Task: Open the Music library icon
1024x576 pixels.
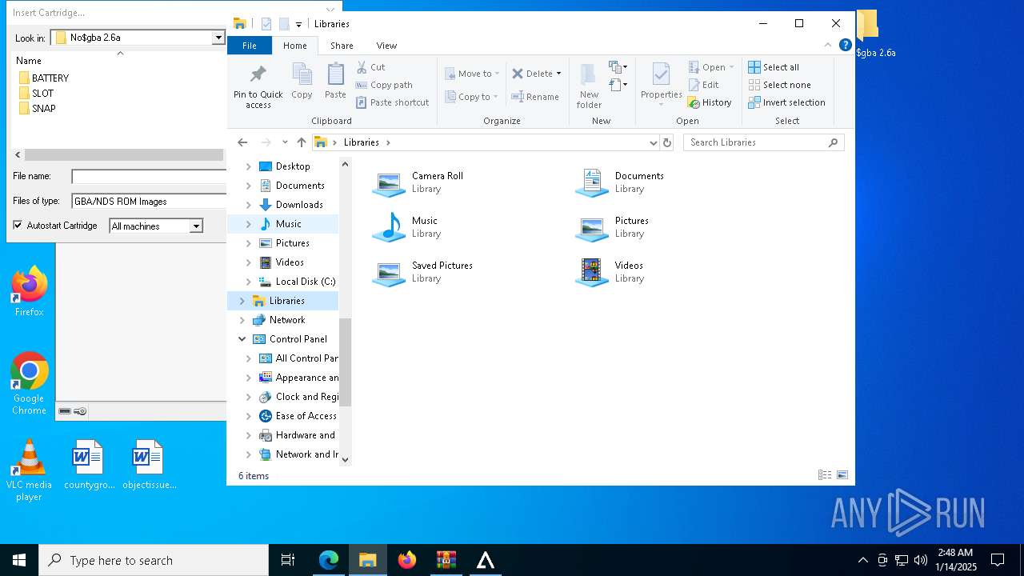Action: pos(389,227)
